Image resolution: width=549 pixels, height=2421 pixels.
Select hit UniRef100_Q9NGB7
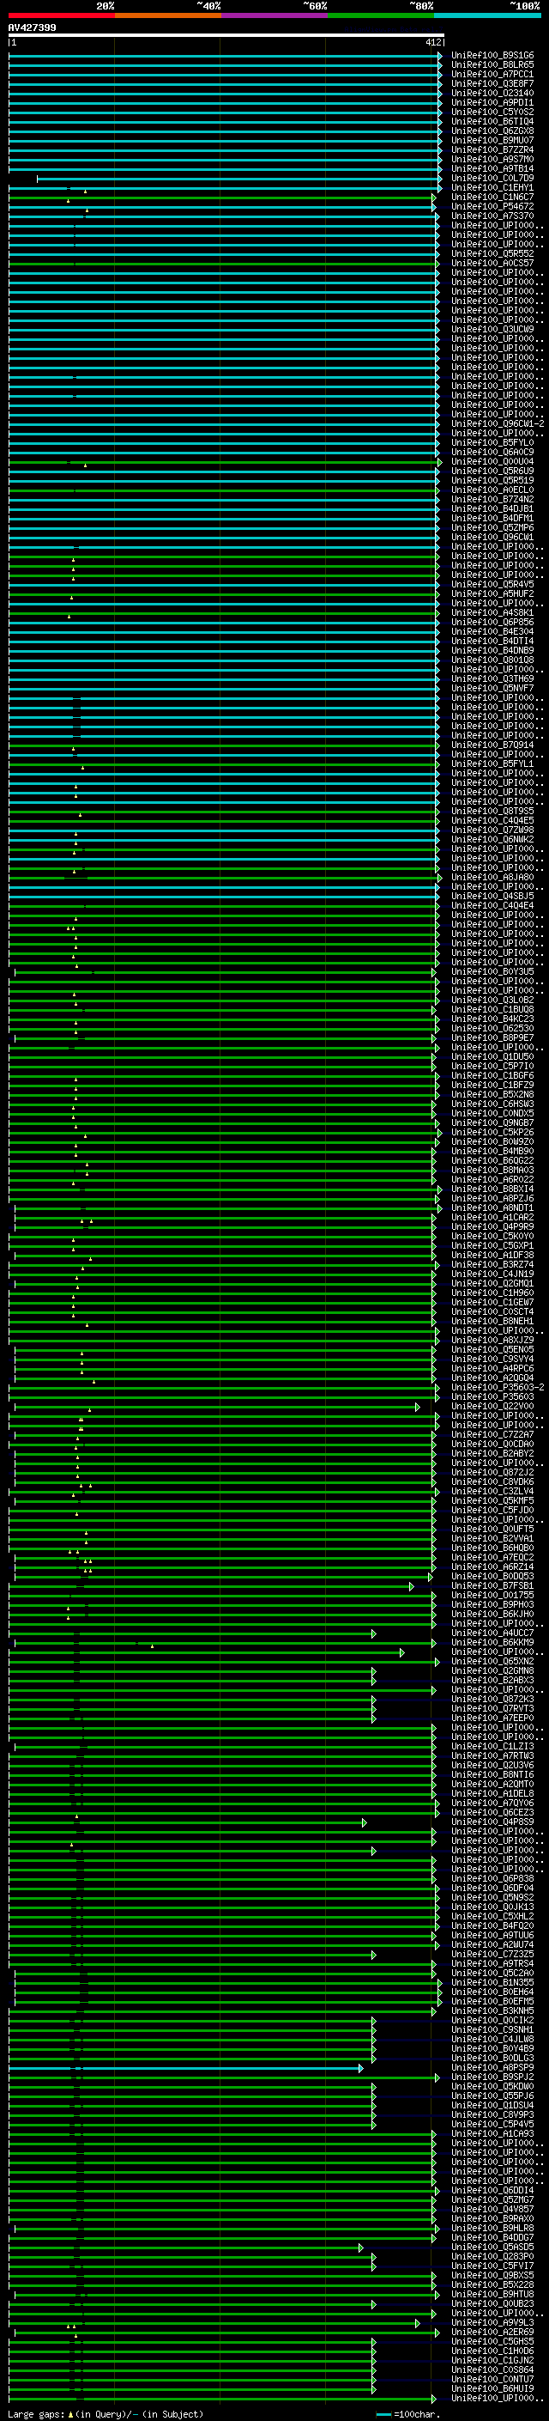coord(492,1123)
